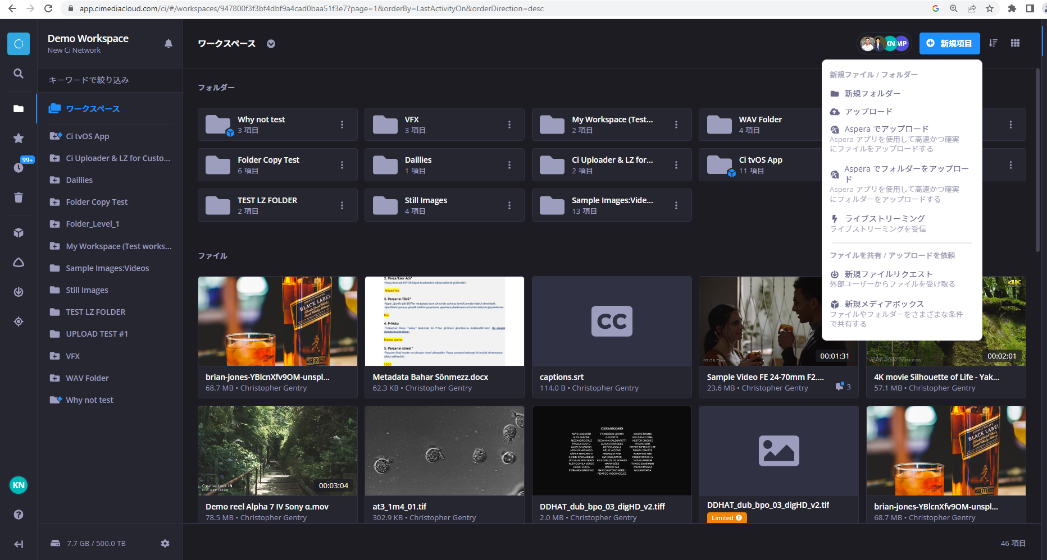Open options menu for Daillies folder

(509, 165)
